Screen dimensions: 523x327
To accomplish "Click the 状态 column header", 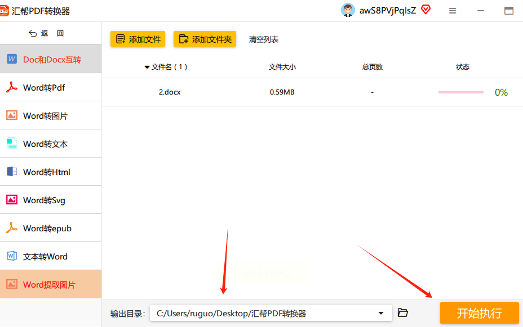I will click(463, 67).
